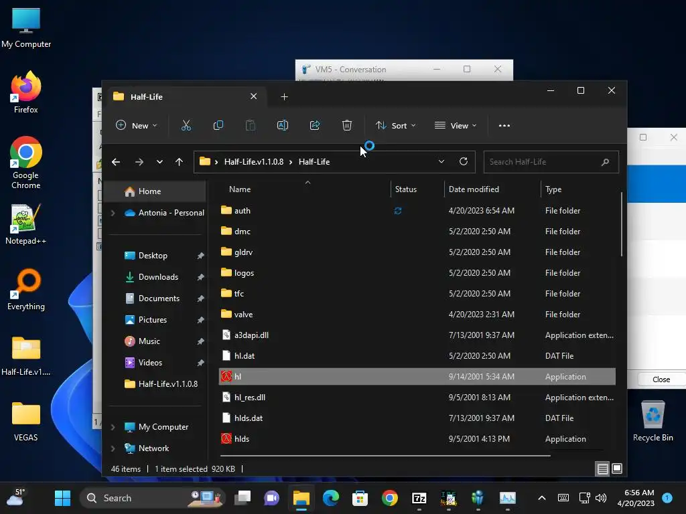
Task: Expand Antonia - Personal in sidebar
Action: click(x=113, y=213)
